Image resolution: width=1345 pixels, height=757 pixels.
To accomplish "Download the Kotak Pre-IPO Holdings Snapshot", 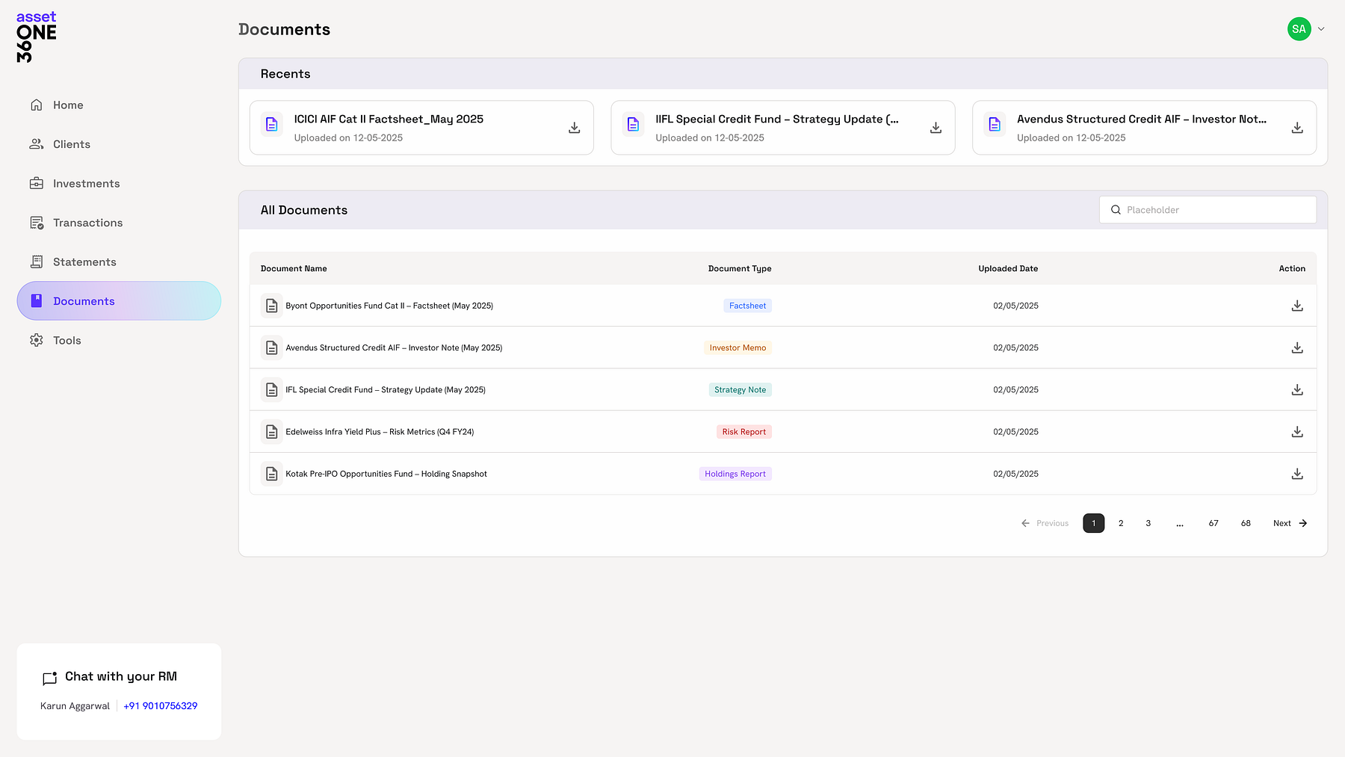I will pyautogui.click(x=1297, y=473).
